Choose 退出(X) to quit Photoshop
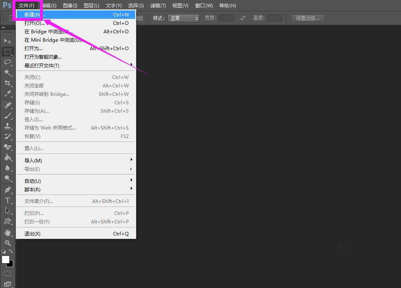401x288 pixels. pyautogui.click(x=76, y=234)
